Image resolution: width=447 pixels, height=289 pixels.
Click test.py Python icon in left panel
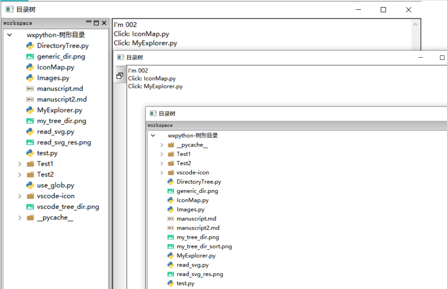[x=30, y=153]
